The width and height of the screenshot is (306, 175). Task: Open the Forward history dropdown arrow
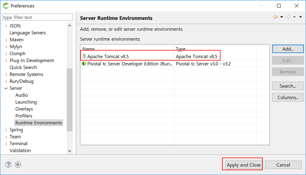[x=294, y=17]
